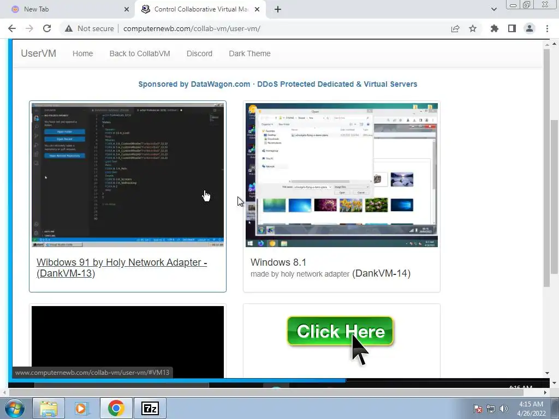The width and height of the screenshot is (559, 419).
Task: Share this page from address bar
Action: (x=455, y=28)
